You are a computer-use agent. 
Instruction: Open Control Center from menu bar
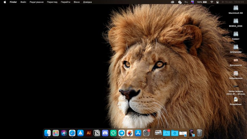[x=218, y=2]
